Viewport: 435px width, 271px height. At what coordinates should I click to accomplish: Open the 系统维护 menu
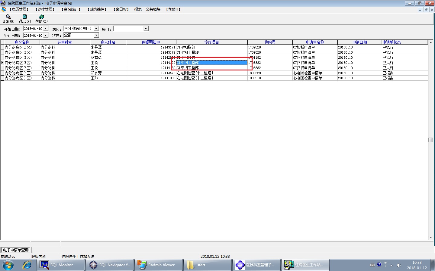point(97,9)
